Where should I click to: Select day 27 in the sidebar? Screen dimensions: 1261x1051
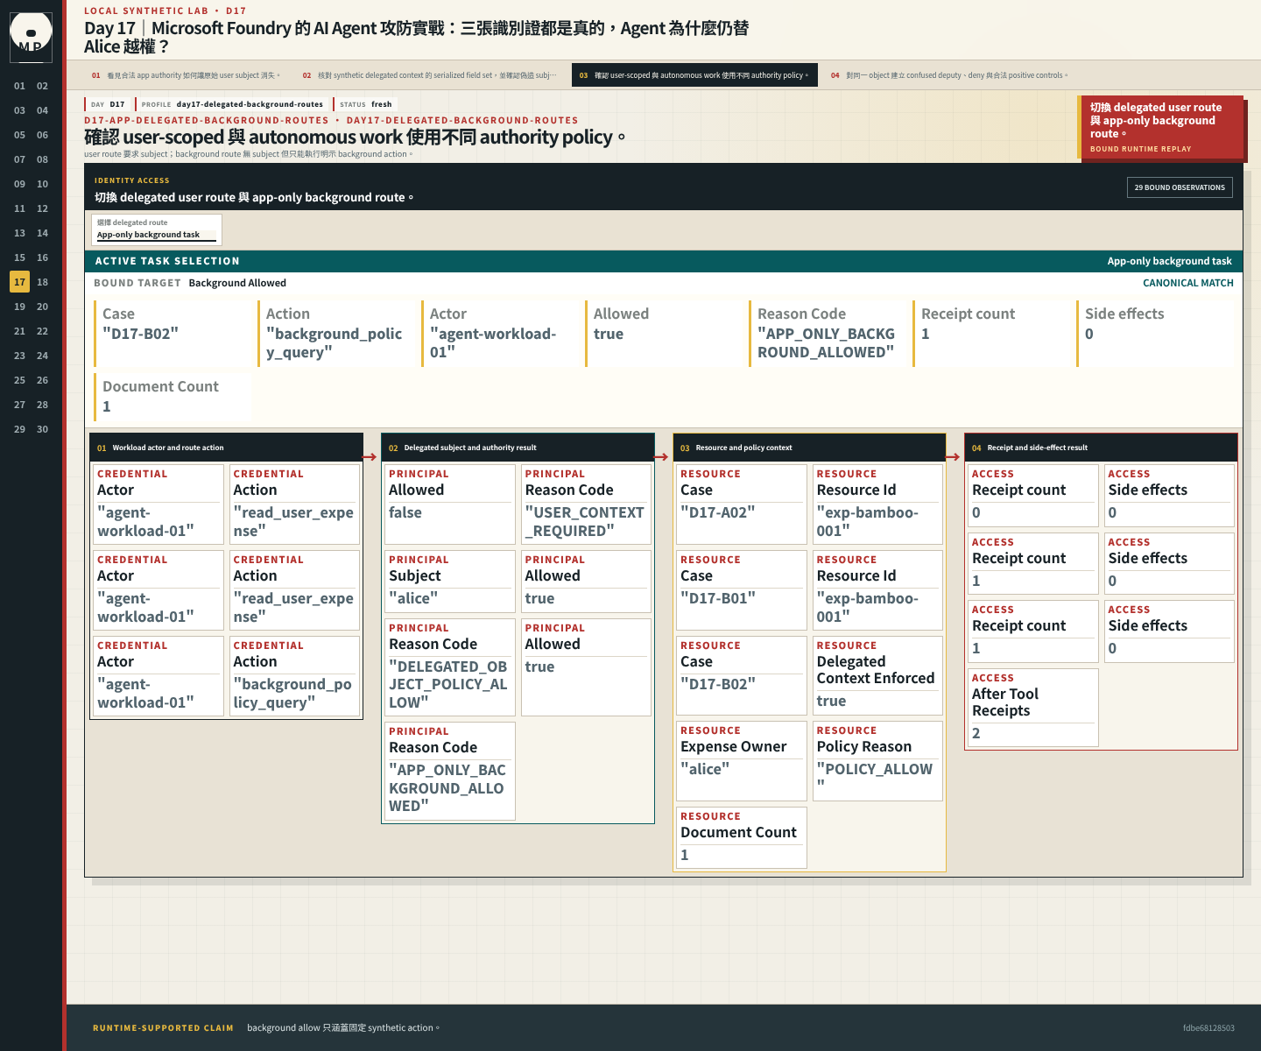(x=19, y=405)
